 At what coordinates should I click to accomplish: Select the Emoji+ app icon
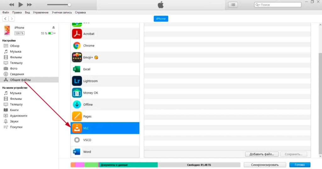point(77,57)
